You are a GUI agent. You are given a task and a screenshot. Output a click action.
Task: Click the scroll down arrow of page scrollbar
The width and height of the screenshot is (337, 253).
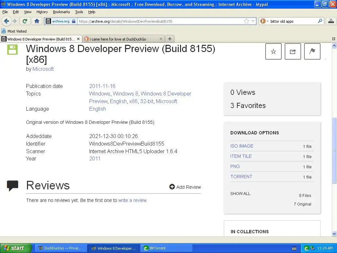tap(334, 234)
